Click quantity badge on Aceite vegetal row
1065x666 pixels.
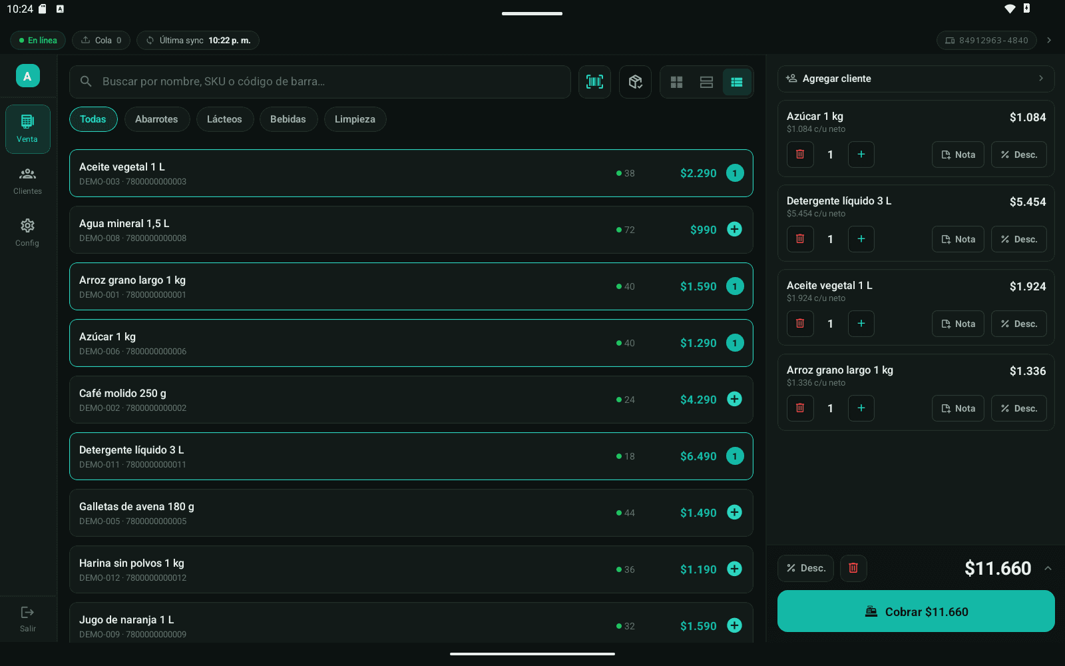(x=735, y=173)
